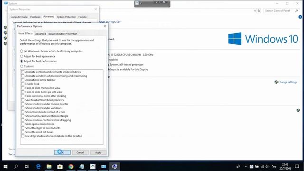Refresh the Control Panel address bar

click(x=259, y=11)
